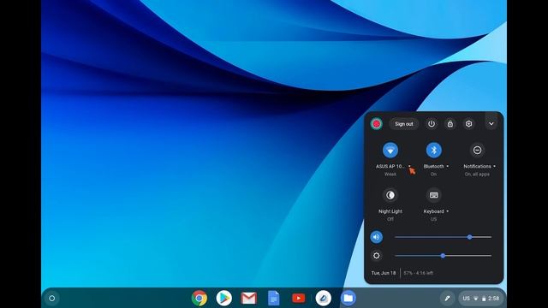
Task: Click the power off icon
Action: tap(432, 123)
